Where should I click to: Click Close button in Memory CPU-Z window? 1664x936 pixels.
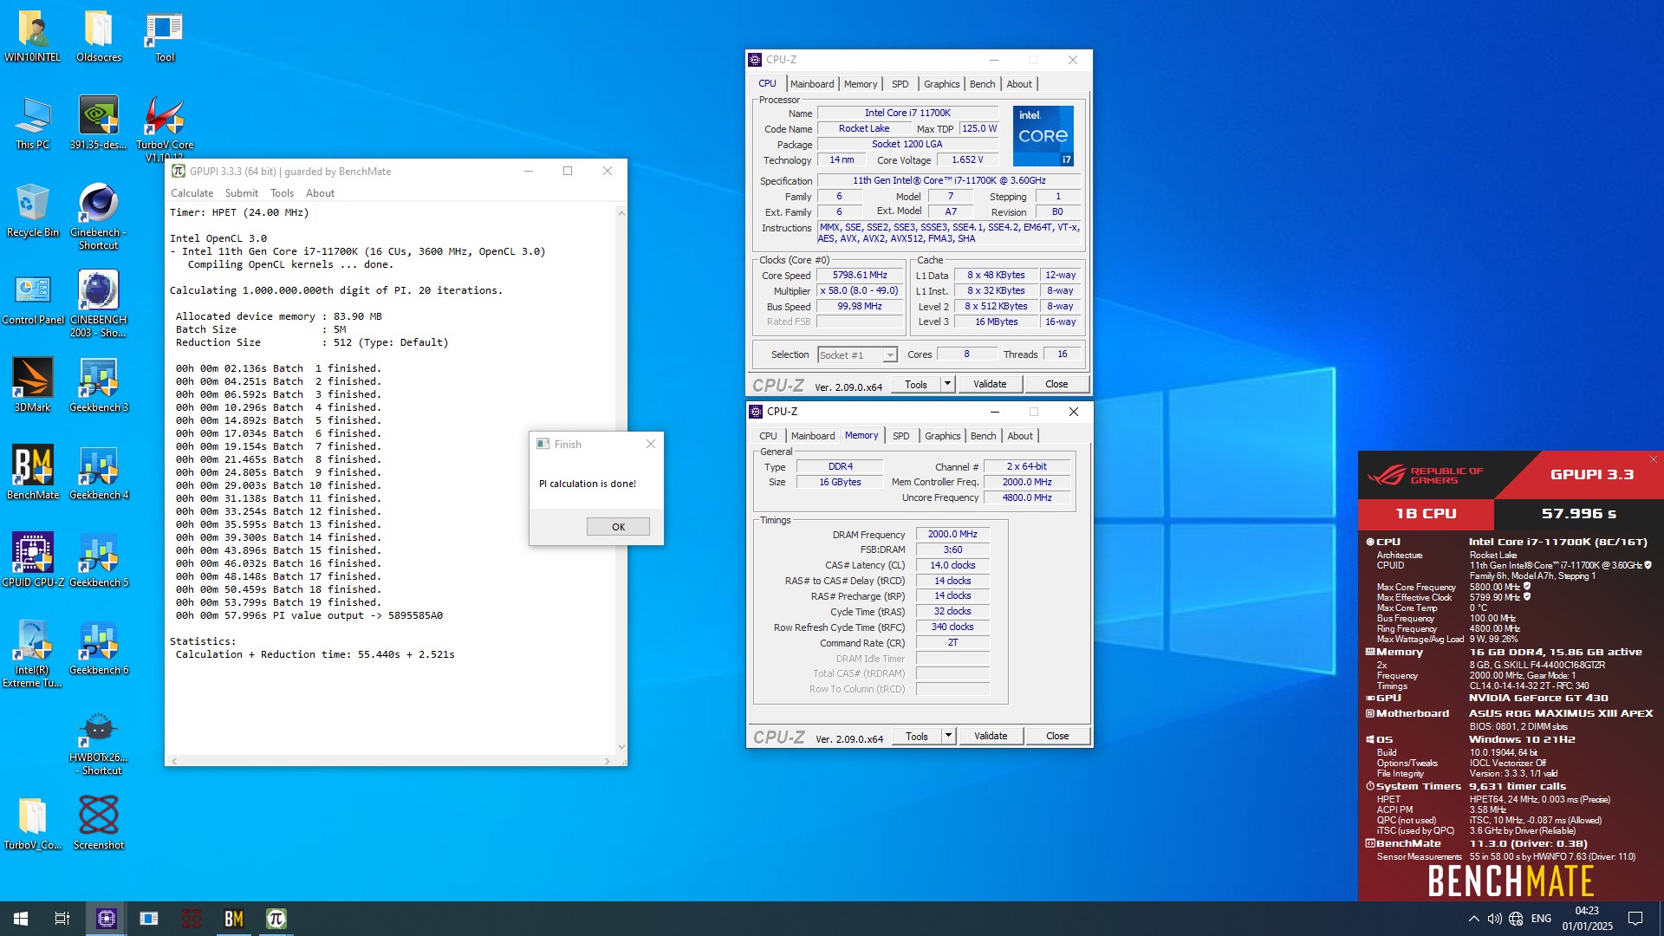1057,736
